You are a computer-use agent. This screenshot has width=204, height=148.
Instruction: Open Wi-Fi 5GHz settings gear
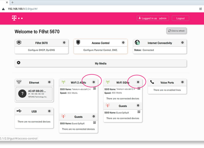coord(138,82)
